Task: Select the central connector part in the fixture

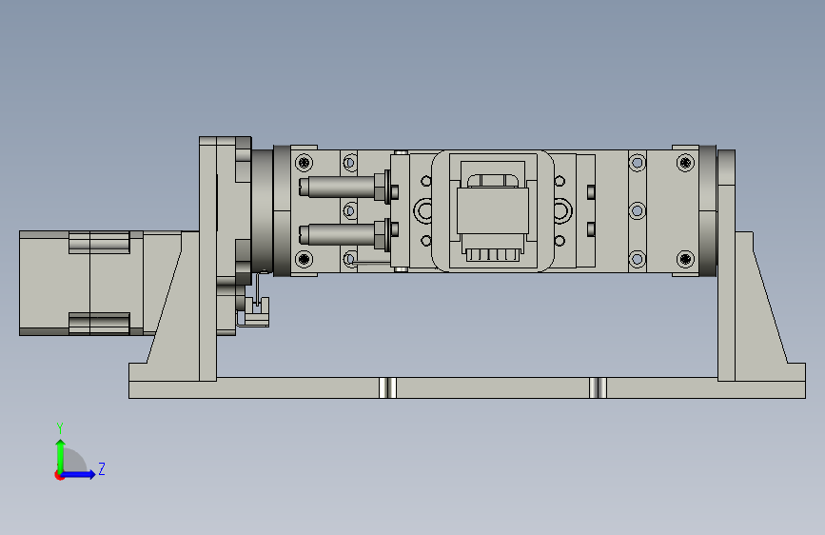Action: 493,211
